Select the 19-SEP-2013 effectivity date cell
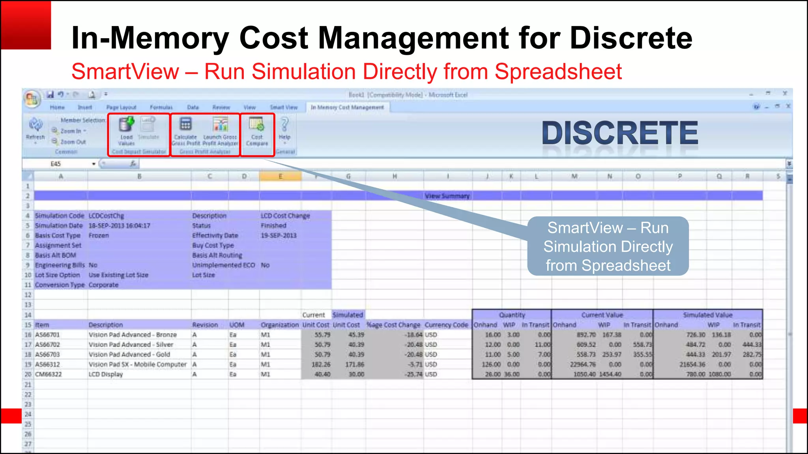The height and width of the screenshot is (454, 808). point(281,235)
